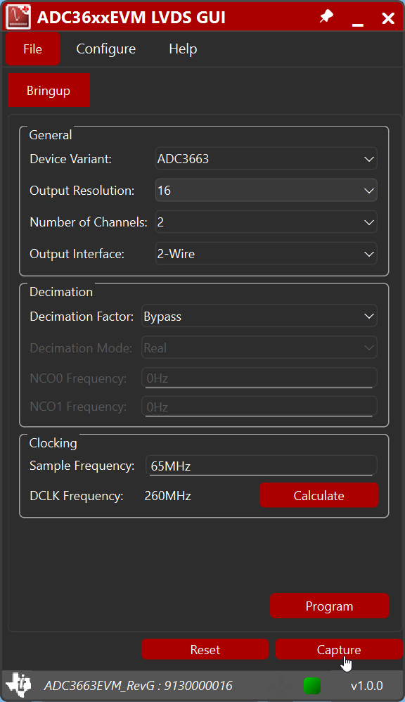Open the Output Interface dropdown
Viewport: 405px width, 702px height.
pos(266,253)
